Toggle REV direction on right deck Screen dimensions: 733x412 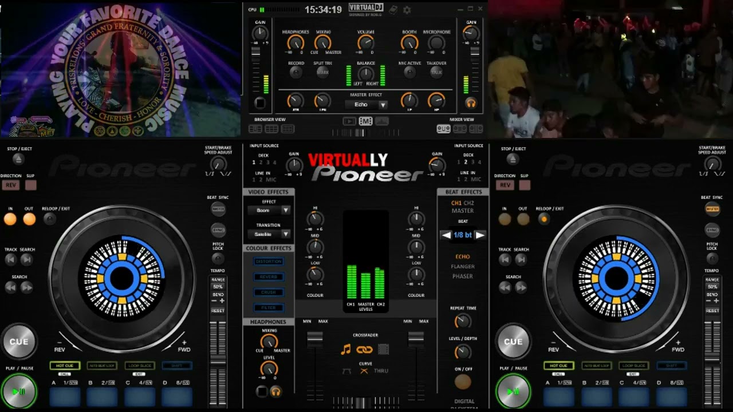tap(505, 185)
